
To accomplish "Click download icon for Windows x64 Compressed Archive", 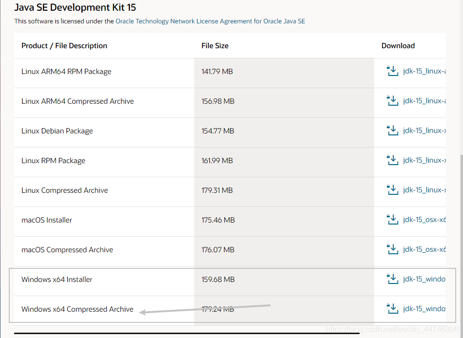I will [x=392, y=309].
